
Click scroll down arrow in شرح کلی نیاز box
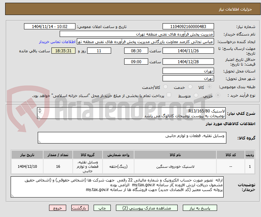click(x=40, y=112)
